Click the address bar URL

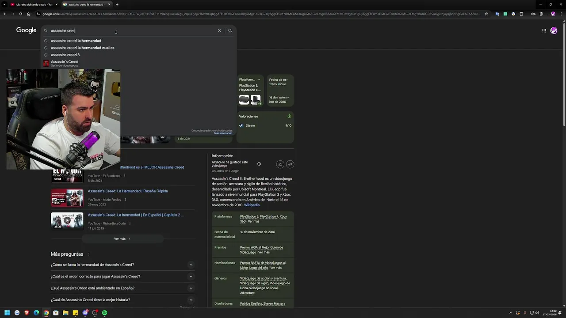pyautogui.click(x=261, y=14)
